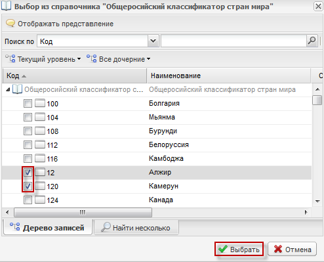Click the search text input field
Screen dimensions: 324x262
click(233, 41)
